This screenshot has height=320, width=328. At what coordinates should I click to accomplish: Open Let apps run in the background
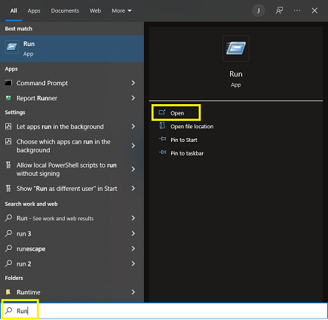point(72,127)
